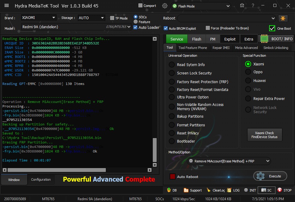
Task: Uncheck Auto BROM Exploit
Action: point(166,28)
